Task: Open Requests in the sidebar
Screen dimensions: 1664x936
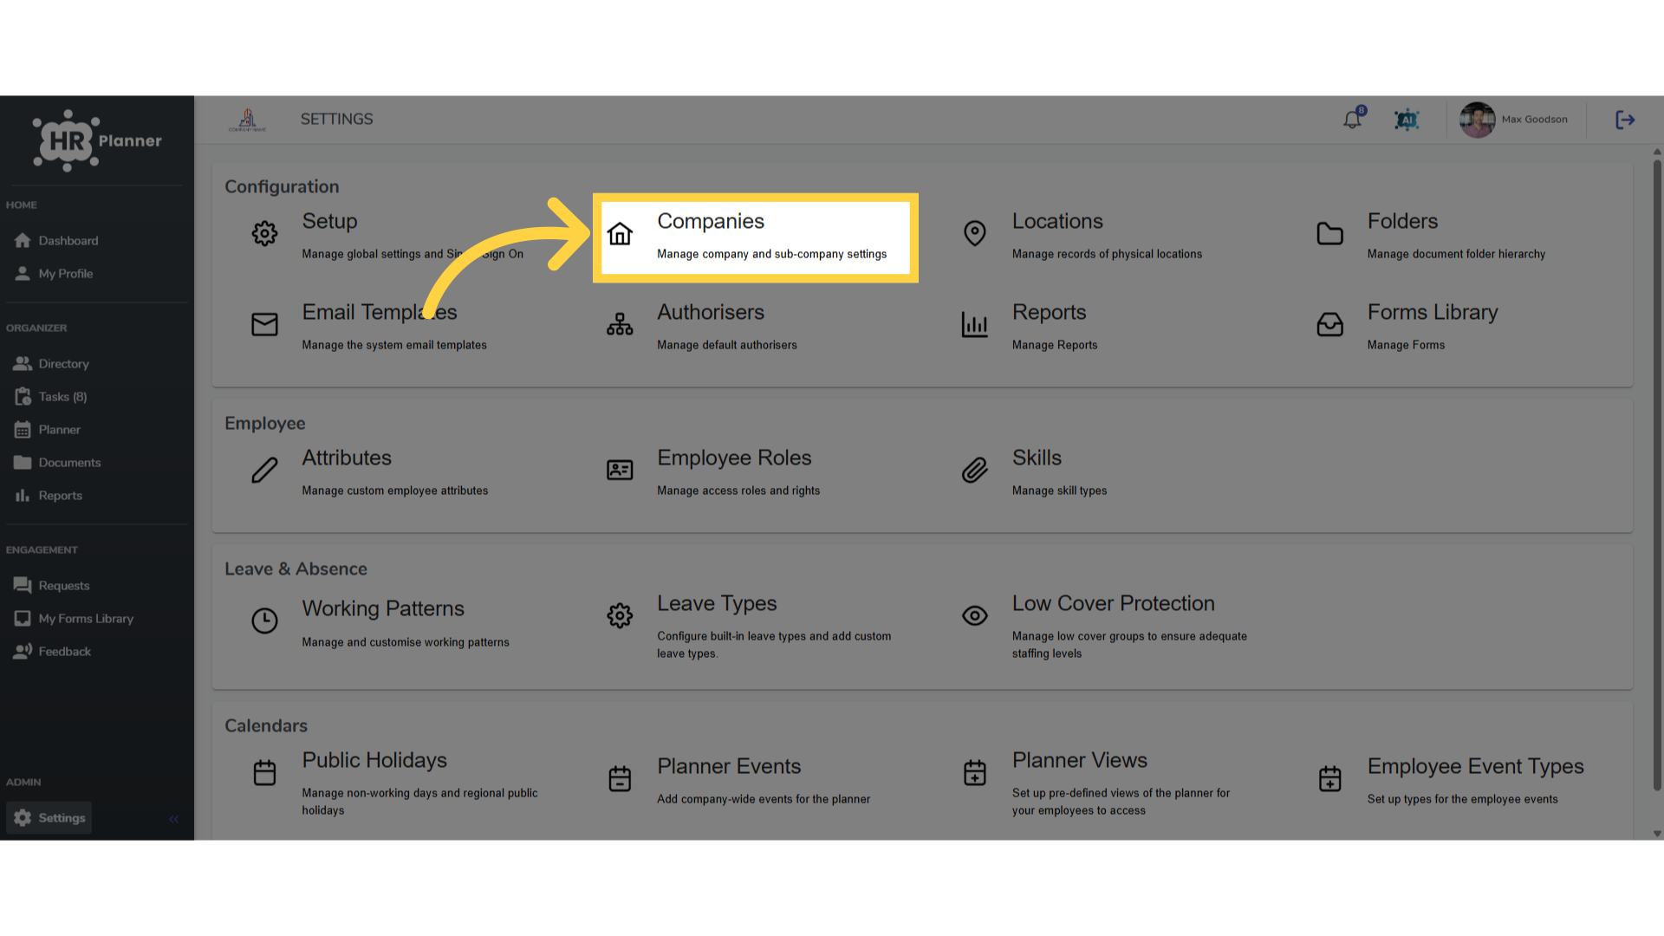Action: pyautogui.click(x=52, y=586)
